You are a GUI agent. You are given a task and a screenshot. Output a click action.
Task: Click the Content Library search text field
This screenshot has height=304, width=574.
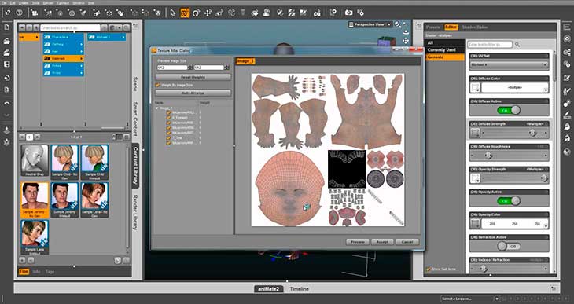pyautogui.click(x=70, y=27)
